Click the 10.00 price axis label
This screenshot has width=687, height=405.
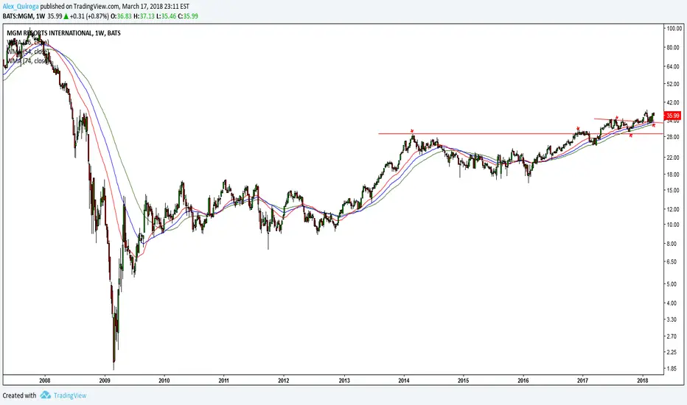pyautogui.click(x=672, y=225)
